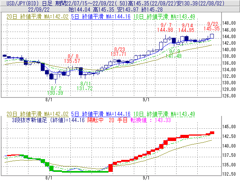Click the date 22/09/22 in the second header row
Viewport: 240px width, 183px height.
[x=39, y=10]
